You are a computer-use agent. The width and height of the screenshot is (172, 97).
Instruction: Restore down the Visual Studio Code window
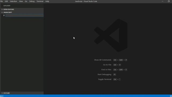(169, 1)
